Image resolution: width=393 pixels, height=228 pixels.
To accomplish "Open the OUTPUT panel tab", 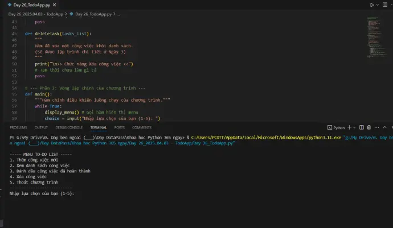I will tap(41, 127).
